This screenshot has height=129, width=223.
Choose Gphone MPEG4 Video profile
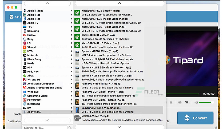[119, 53]
